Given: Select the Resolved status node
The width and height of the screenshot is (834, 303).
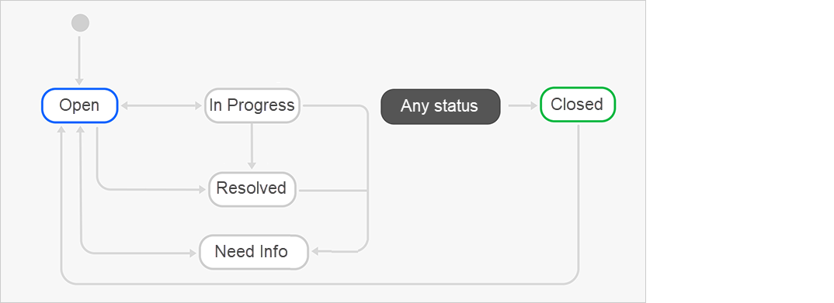Looking at the screenshot, I should tap(252, 189).
